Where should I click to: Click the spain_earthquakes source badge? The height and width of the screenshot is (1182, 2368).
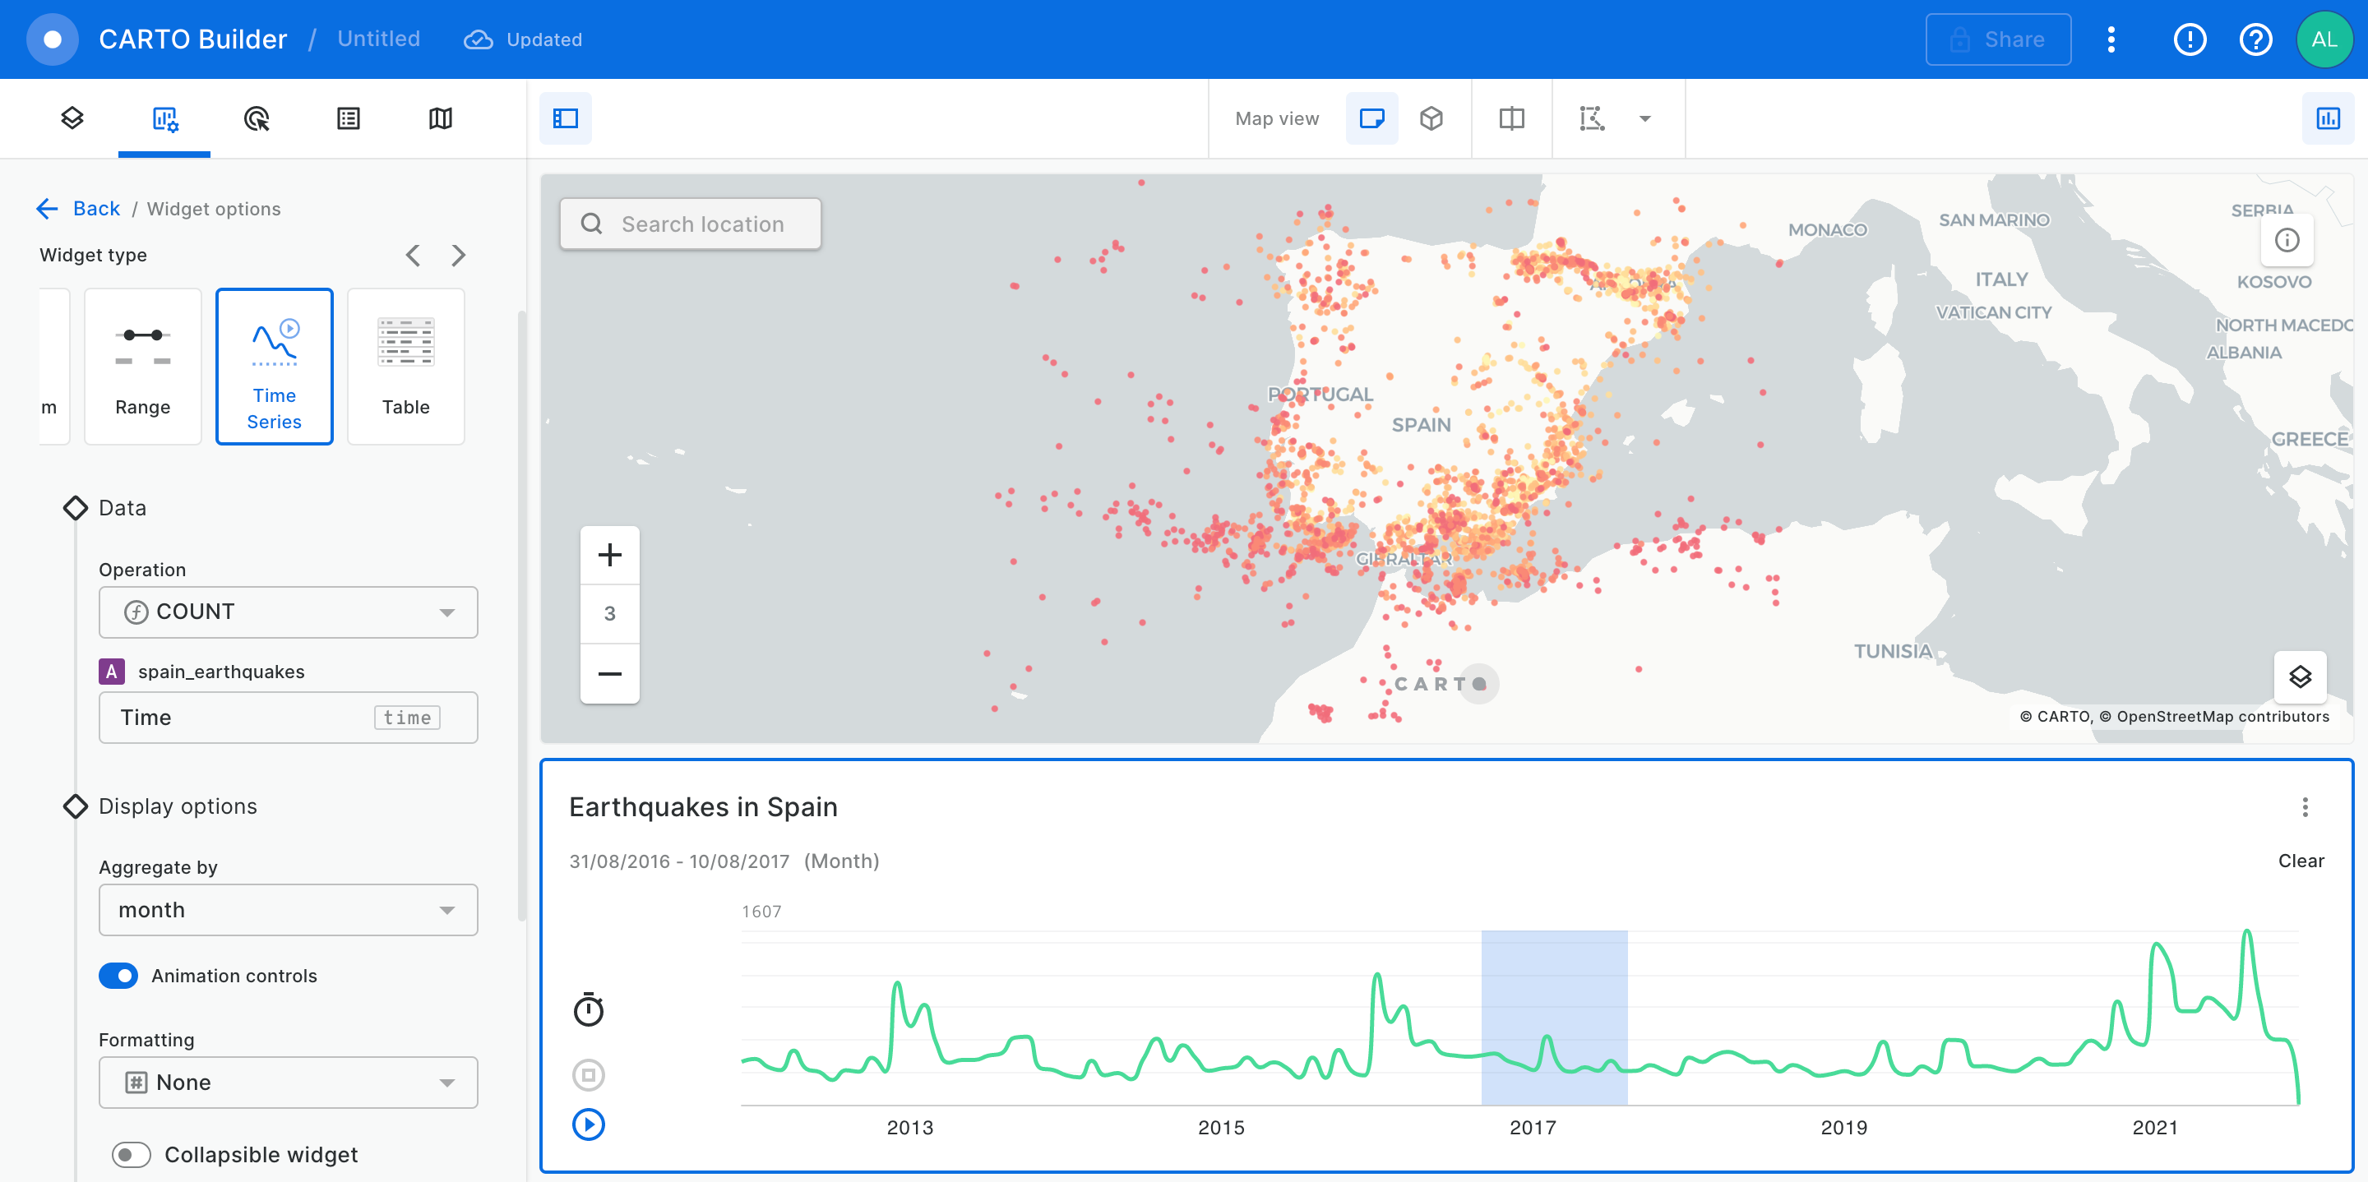[111, 671]
